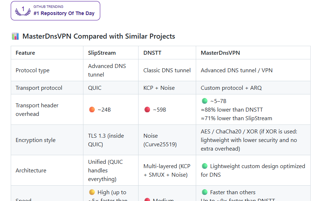This screenshot has width=320, height=201.
Task: Click Lightweight custom design optimized for DNS text
Action: [253, 171]
